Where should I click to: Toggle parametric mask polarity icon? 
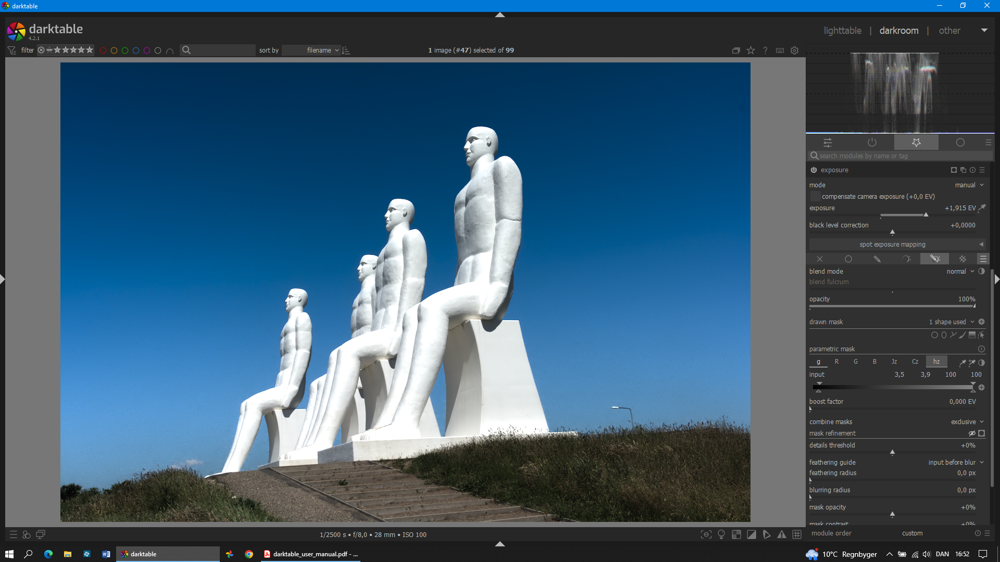[x=981, y=363]
